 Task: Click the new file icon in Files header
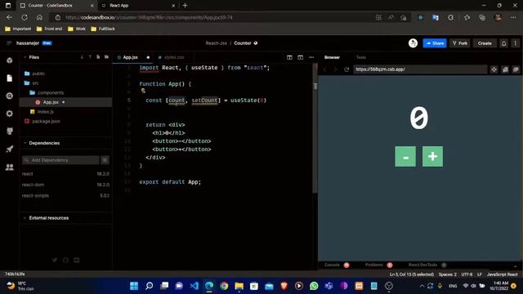click(x=98, y=57)
